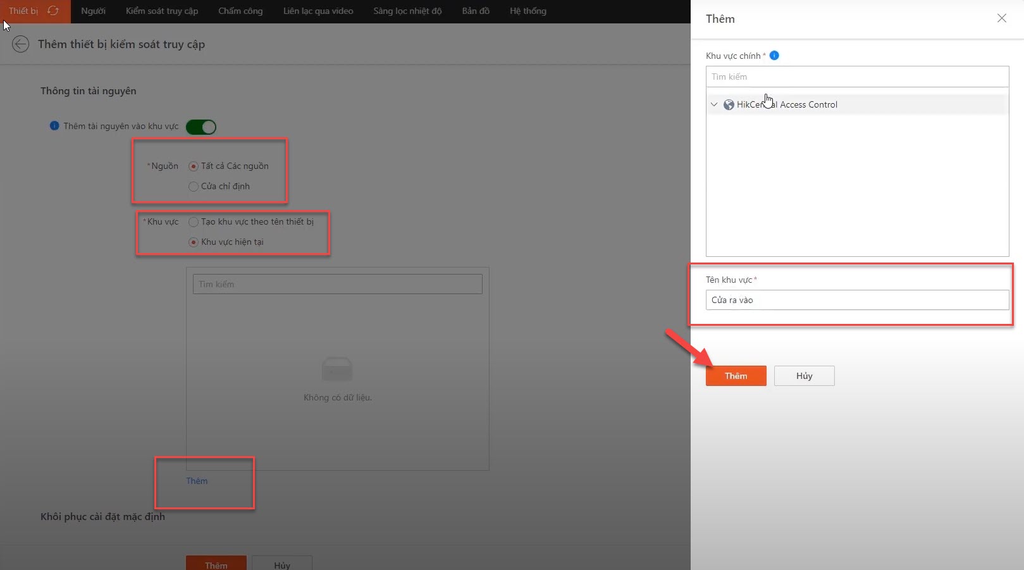Click the orange Thêm button in side panel
Viewport: 1024px width, 570px height.
pyautogui.click(x=736, y=376)
